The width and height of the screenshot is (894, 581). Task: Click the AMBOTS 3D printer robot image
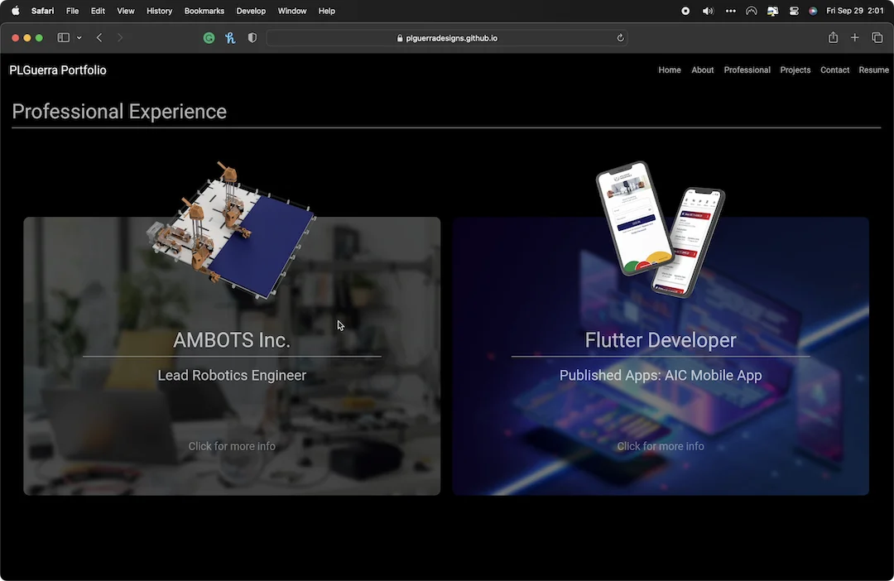click(x=231, y=230)
